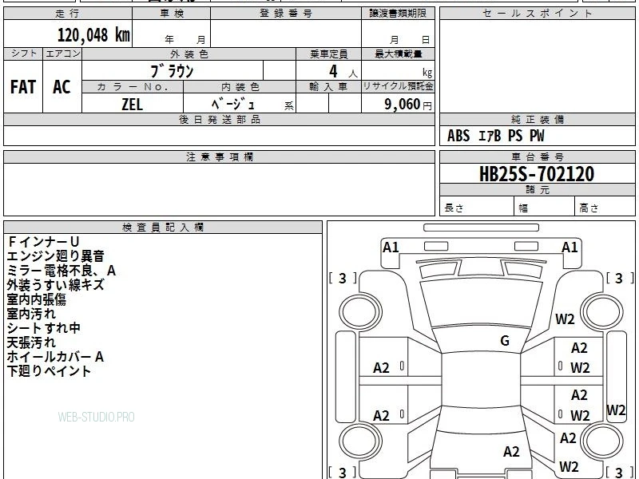Select color code ZEL
The image size is (639, 479).
[x=133, y=105]
